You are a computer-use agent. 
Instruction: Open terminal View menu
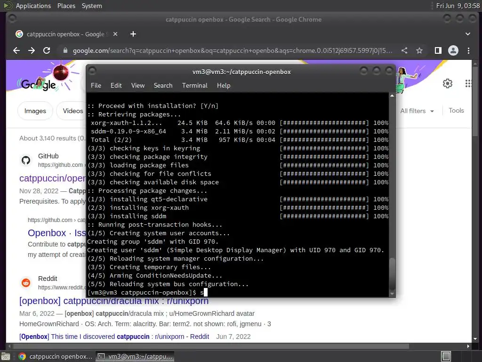point(138,85)
